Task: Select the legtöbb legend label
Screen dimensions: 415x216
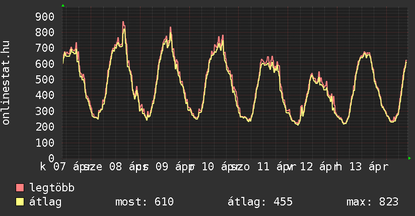Action: (x=52, y=188)
